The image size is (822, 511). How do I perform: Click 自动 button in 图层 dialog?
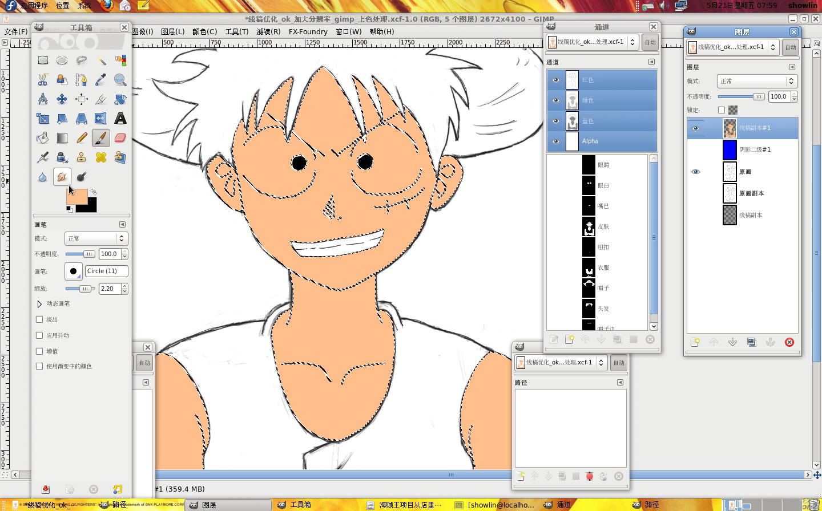point(791,47)
